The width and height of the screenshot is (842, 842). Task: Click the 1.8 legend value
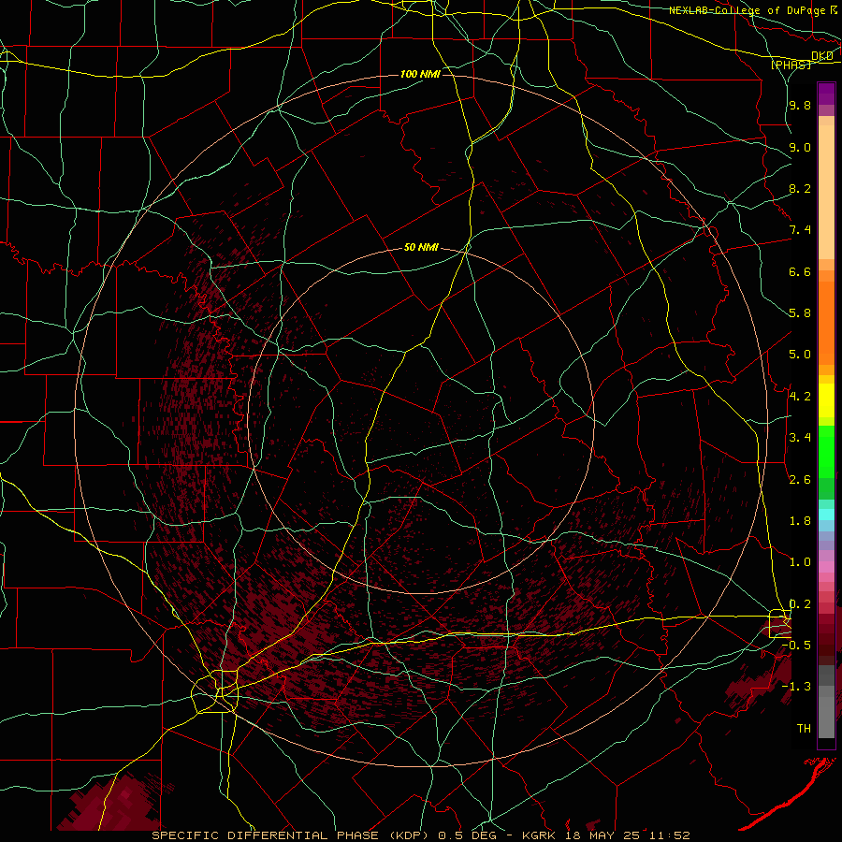point(800,521)
